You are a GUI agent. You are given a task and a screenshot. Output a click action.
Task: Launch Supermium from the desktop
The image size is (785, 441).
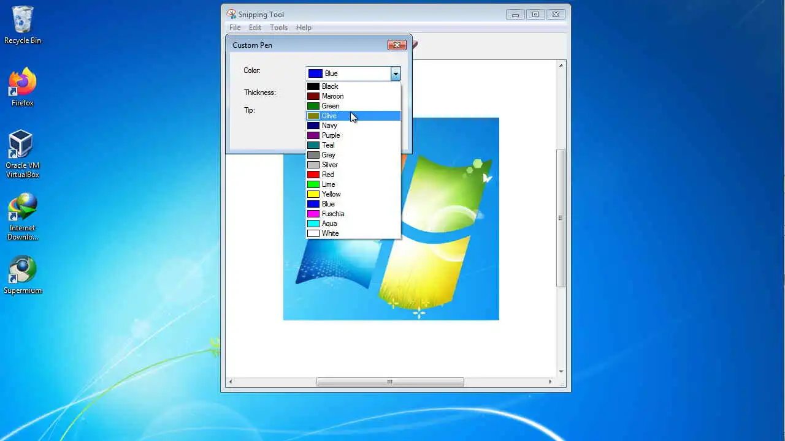23,275
